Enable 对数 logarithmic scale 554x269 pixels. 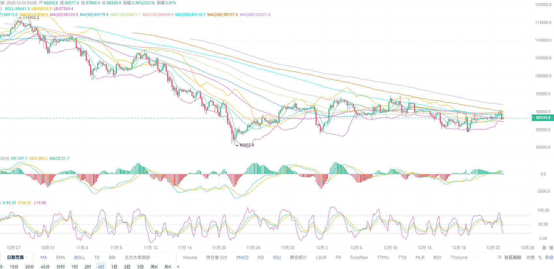click(531, 257)
